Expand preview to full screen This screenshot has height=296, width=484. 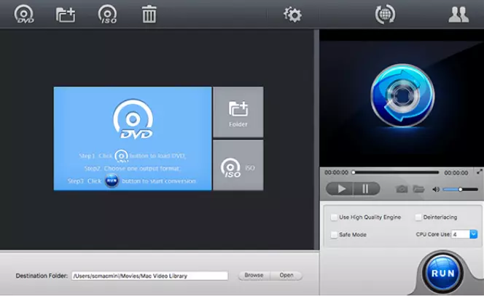click(x=480, y=171)
